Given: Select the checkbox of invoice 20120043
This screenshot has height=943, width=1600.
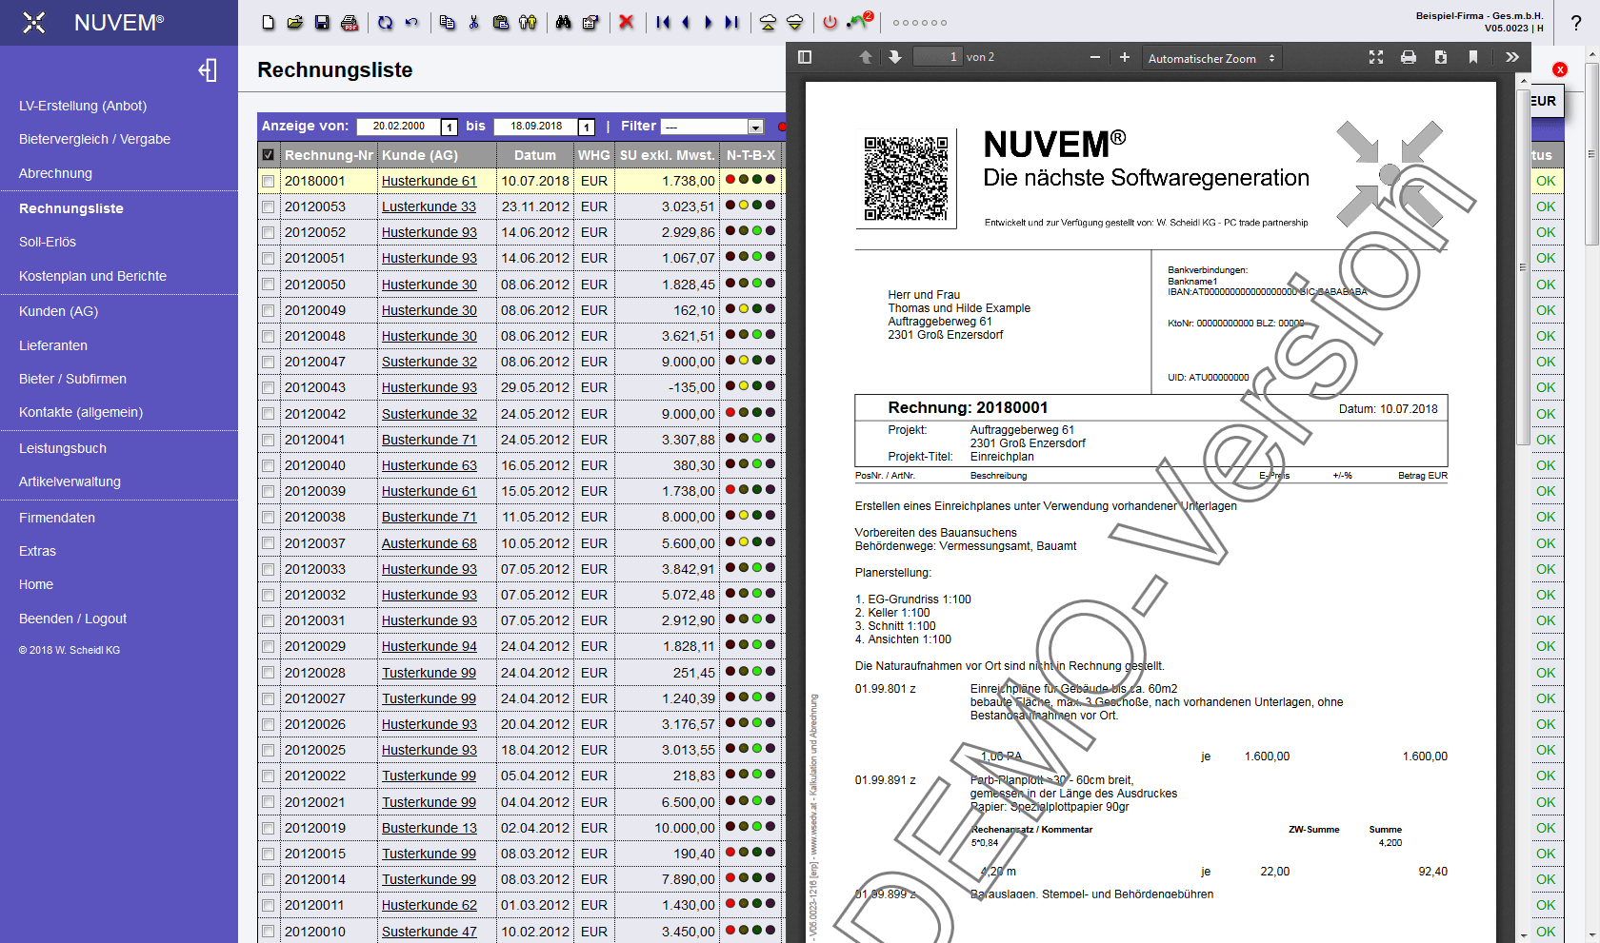Looking at the screenshot, I should (x=269, y=387).
